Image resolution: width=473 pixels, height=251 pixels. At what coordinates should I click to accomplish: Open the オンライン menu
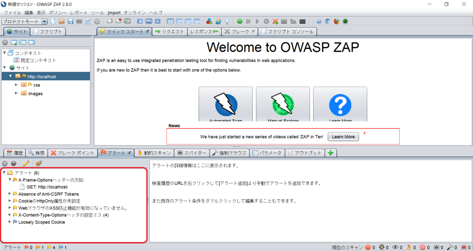click(134, 13)
